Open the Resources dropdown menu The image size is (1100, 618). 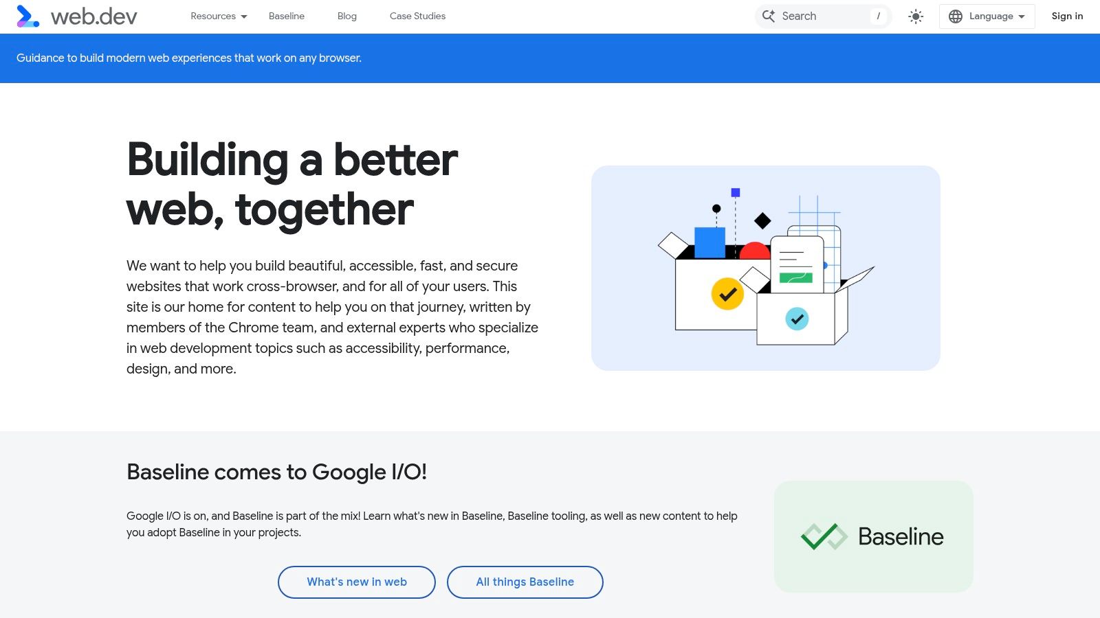(219, 16)
